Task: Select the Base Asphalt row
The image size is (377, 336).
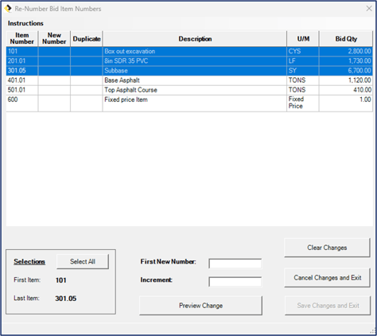Action: pos(189,80)
